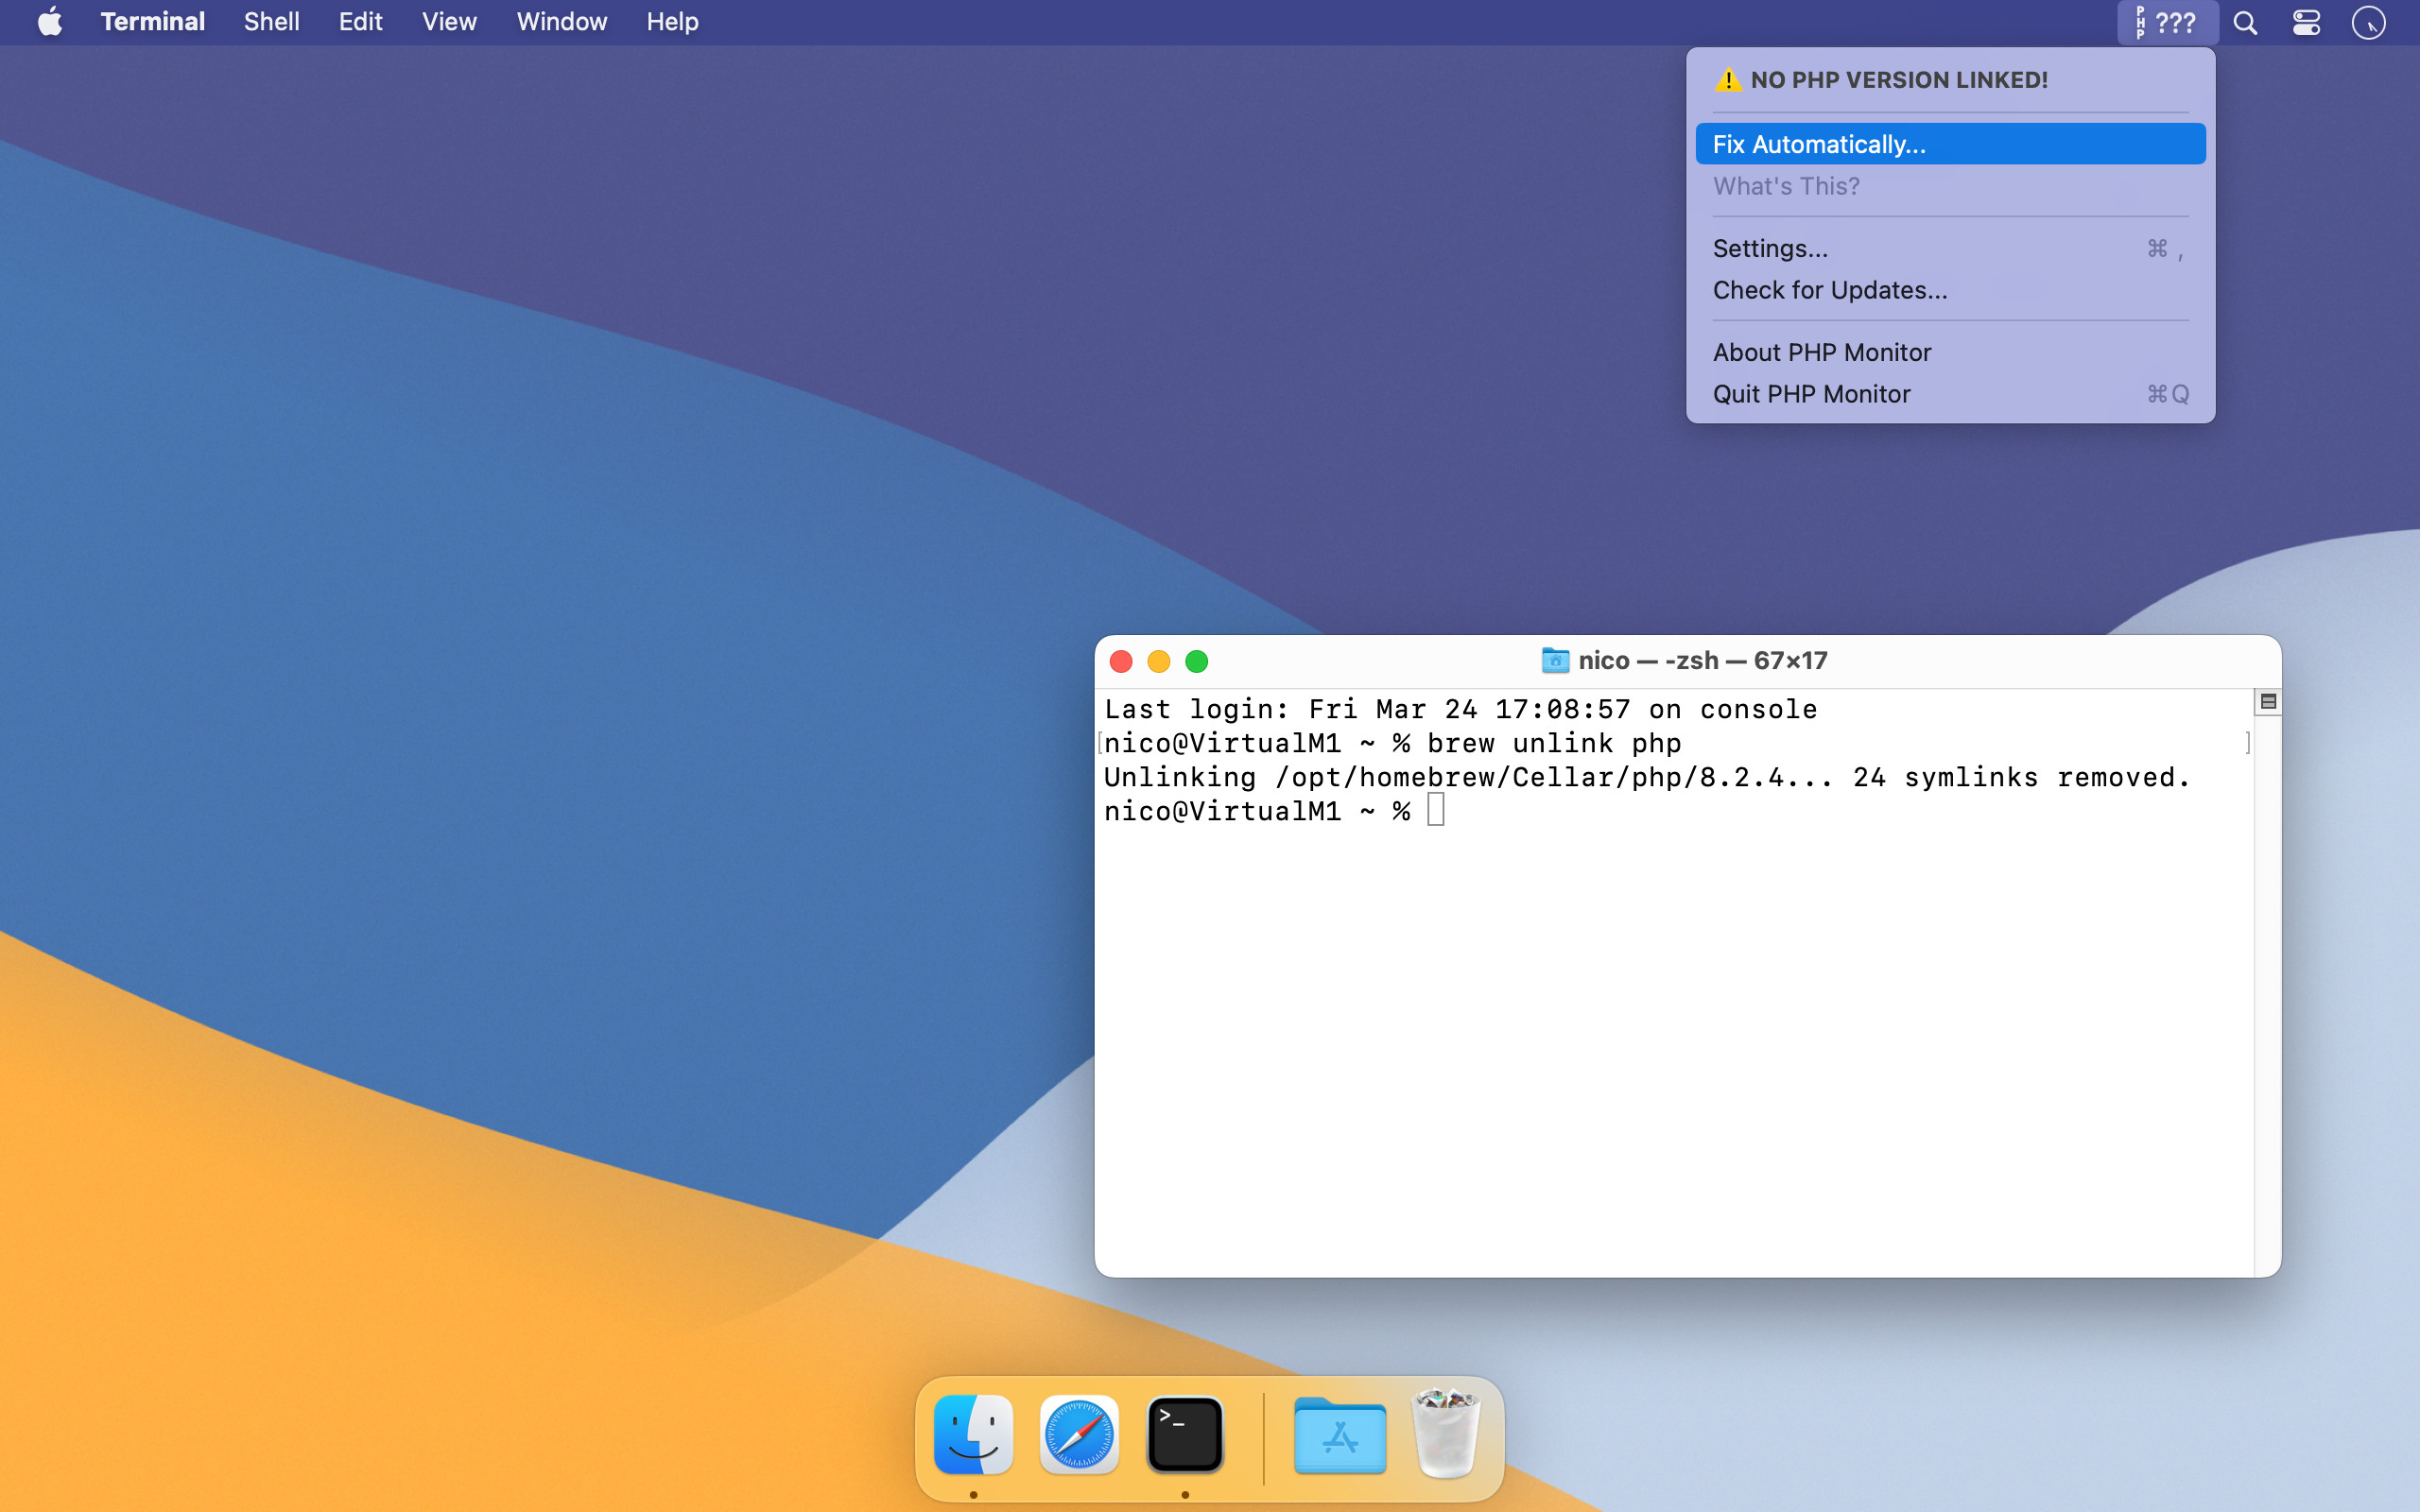Click the PHP Monitor ??? menu bar icon
Viewport: 2420px width, 1512px height.
pyautogui.click(x=2167, y=22)
